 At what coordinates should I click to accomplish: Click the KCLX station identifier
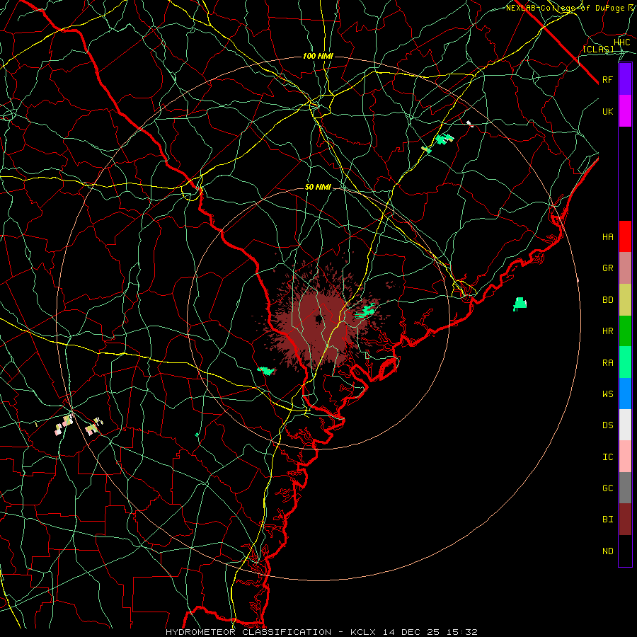[363, 632]
